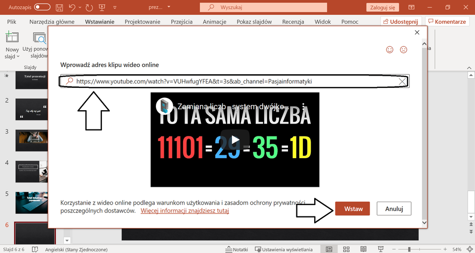This screenshot has height=253, width=475.
Task: Click the zoom slider handle
Action: tap(409, 250)
